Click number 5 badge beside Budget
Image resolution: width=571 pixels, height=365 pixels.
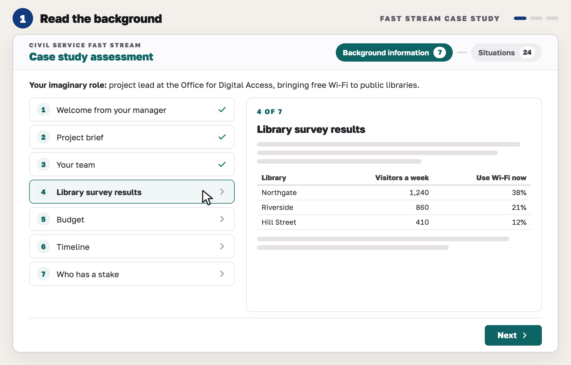pos(43,219)
